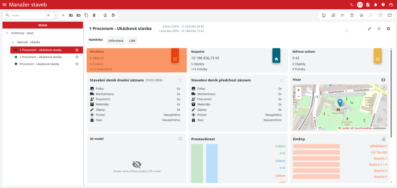Click the trash delete icon in toolbar
Image resolution: width=397 pixels, height=188 pixels.
(94, 15)
